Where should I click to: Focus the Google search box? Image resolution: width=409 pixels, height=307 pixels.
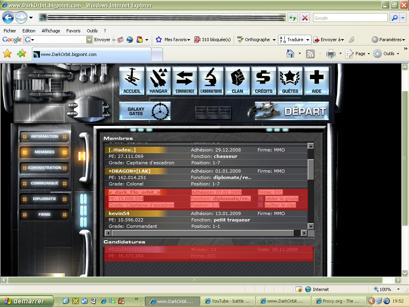coord(350,18)
